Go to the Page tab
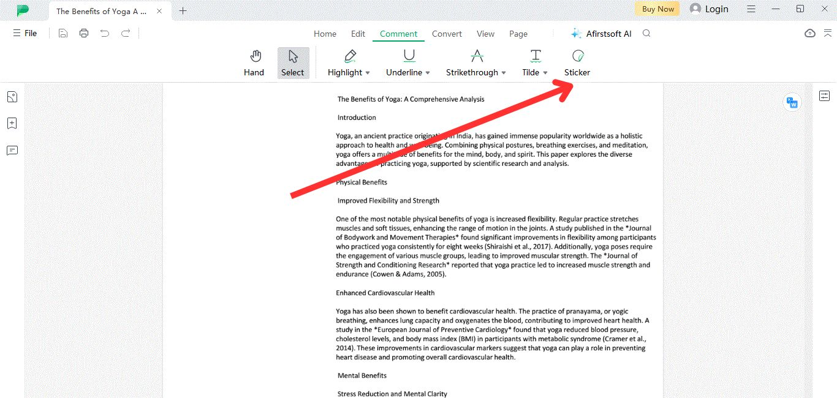 (x=518, y=34)
